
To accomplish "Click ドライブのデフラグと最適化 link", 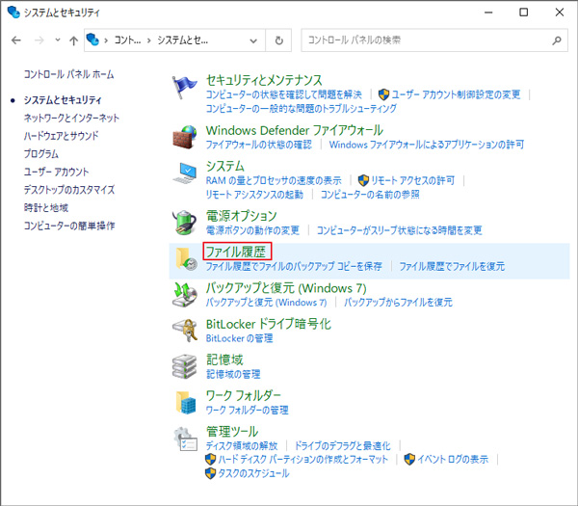I will pos(342,446).
